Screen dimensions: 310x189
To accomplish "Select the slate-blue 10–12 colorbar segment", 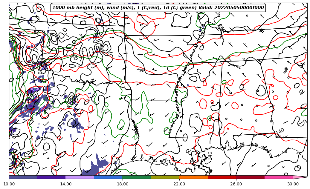I will point(23,177).
